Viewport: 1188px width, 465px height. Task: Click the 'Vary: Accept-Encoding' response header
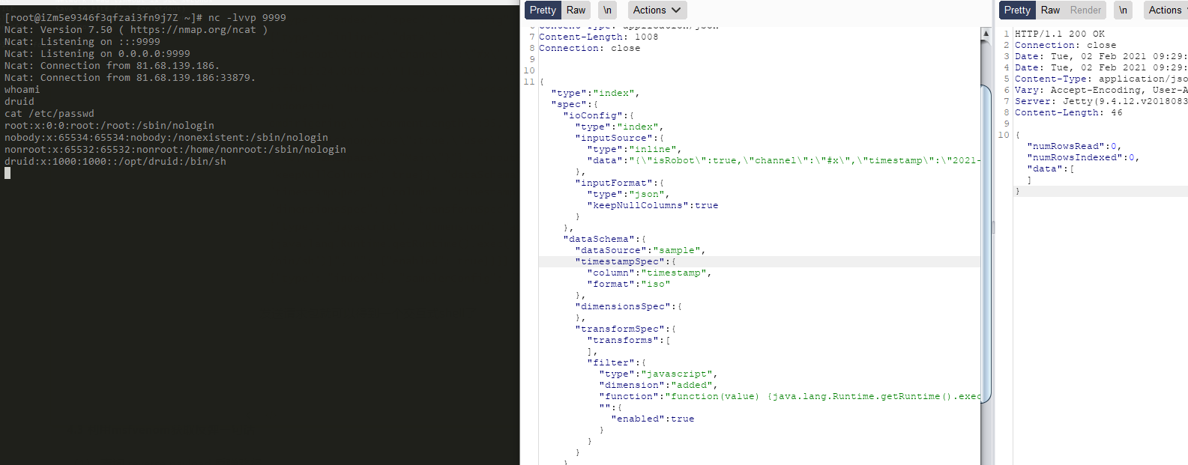1101,90
